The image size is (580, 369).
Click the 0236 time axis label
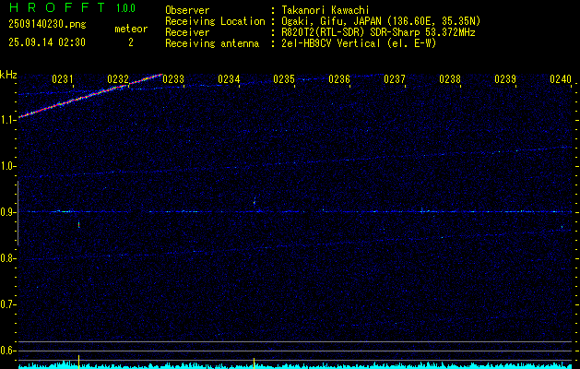pyautogui.click(x=339, y=78)
